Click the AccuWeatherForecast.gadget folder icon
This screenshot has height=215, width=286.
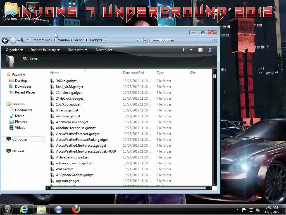point(52,134)
